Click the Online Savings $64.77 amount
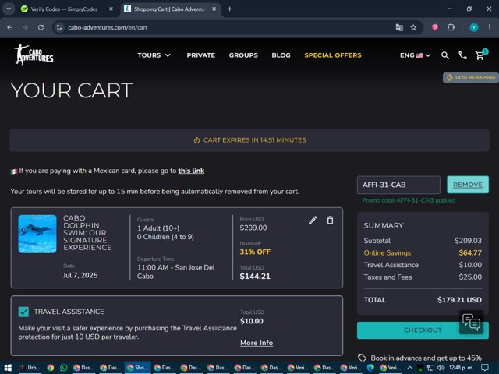 click(470, 252)
